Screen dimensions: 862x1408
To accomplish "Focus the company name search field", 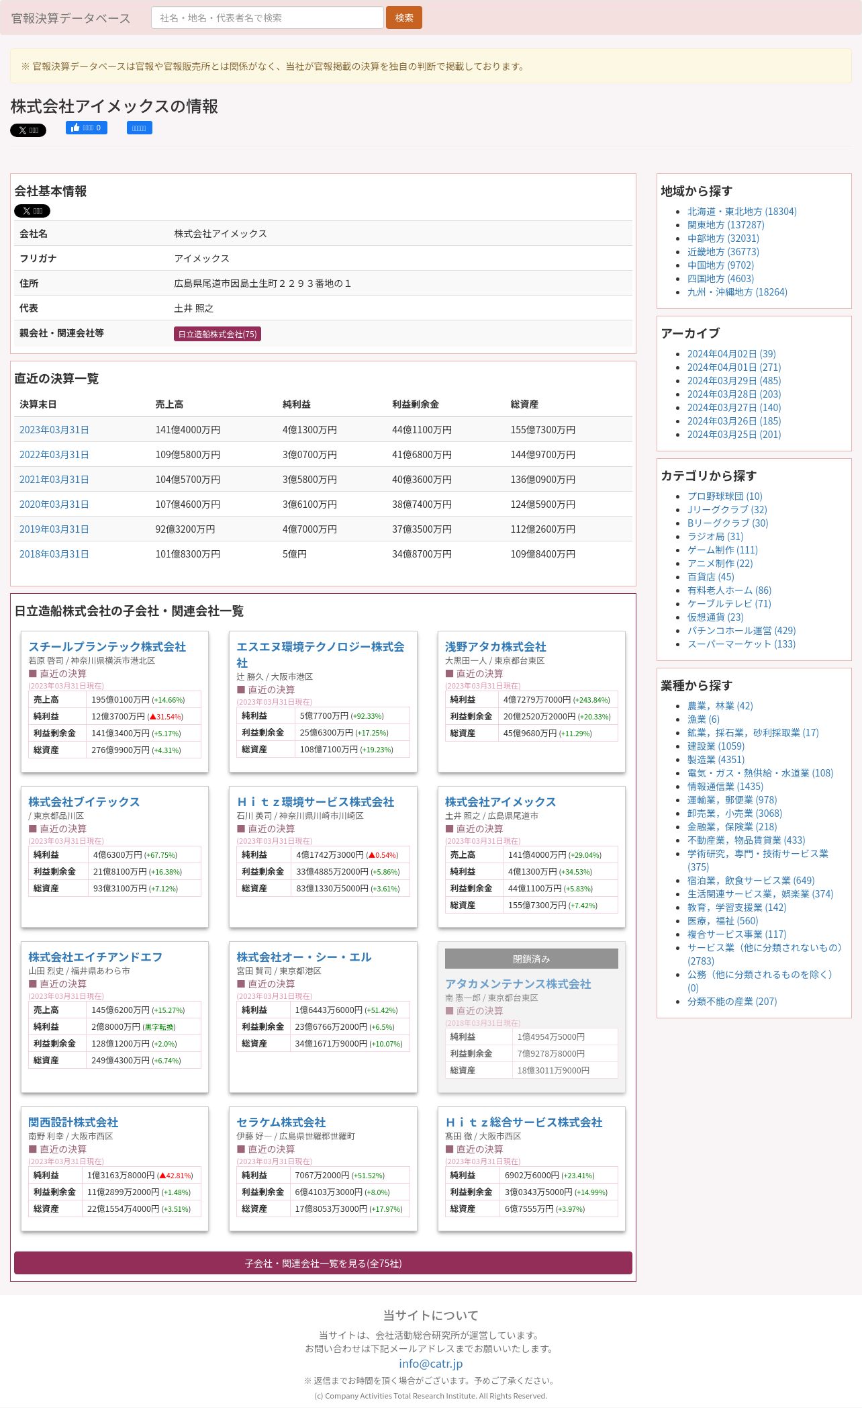I will [x=267, y=17].
